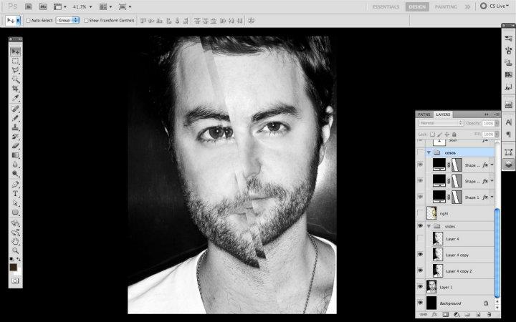Collapse the 'cosos' layer group

coord(429,152)
